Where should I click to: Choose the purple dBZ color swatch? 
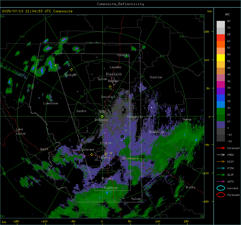click(221, 91)
